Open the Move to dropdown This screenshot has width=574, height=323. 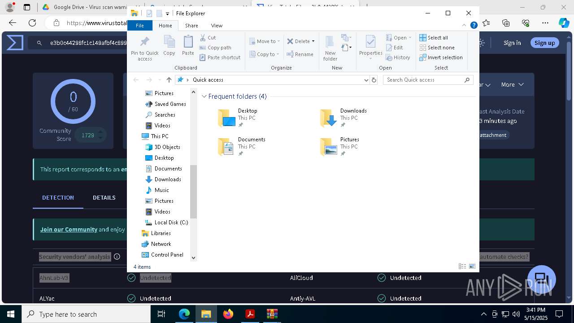pyautogui.click(x=265, y=41)
